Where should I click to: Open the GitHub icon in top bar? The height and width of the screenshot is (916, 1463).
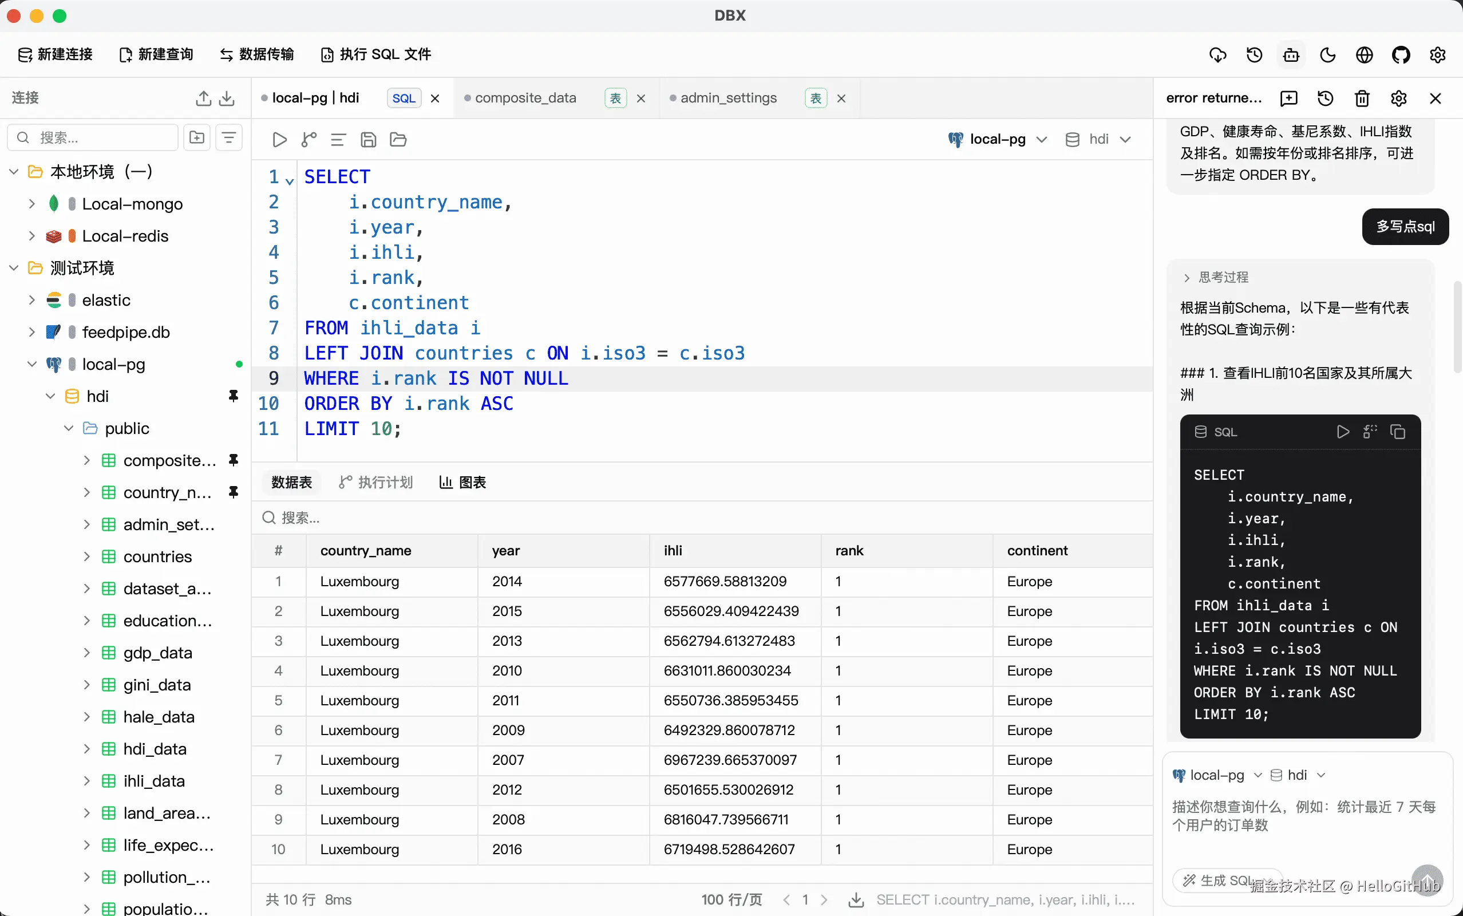click(x=1401, y=55)
